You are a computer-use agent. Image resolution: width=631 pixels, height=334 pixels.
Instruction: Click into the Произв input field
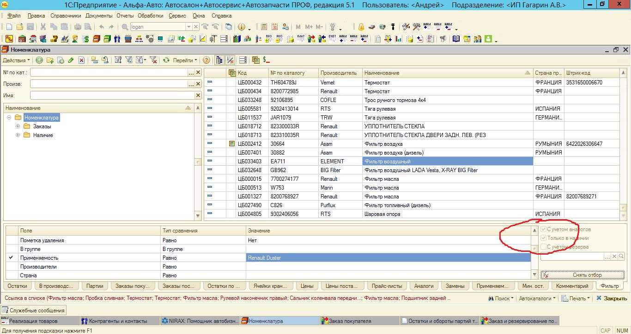(109, 84)
